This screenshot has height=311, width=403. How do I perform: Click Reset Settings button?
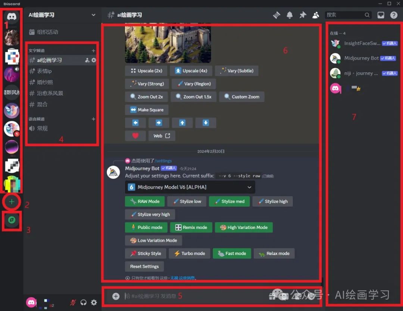click(x=144, y=267)
